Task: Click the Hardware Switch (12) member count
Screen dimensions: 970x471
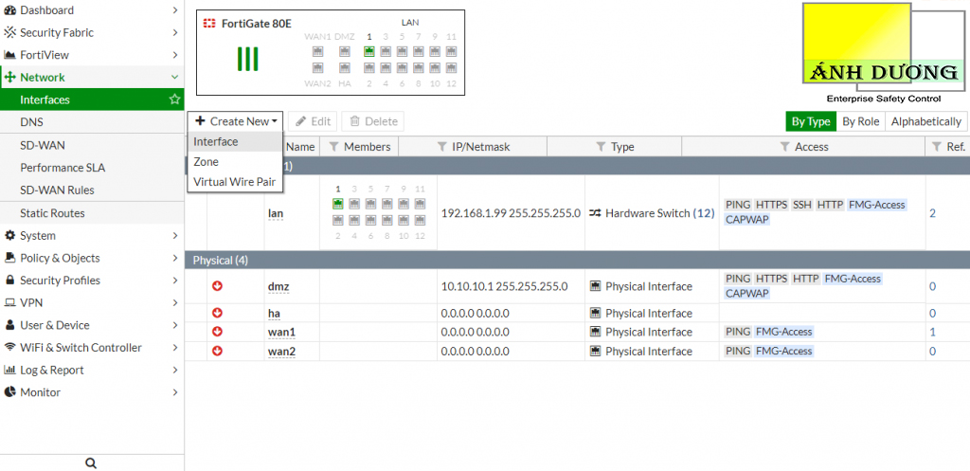Action: tap(704, 213)
